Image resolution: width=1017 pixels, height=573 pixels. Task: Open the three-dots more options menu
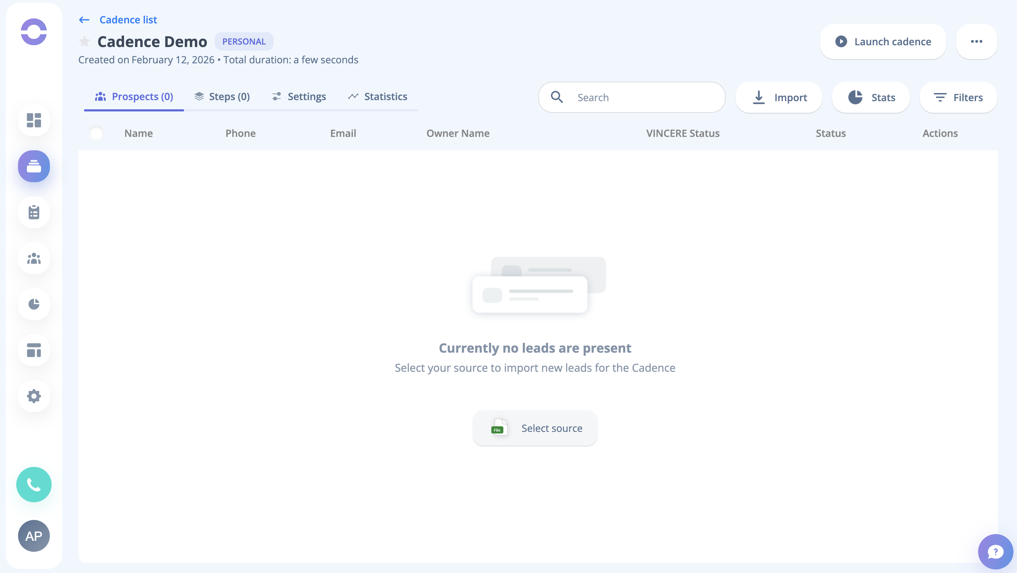976,41
